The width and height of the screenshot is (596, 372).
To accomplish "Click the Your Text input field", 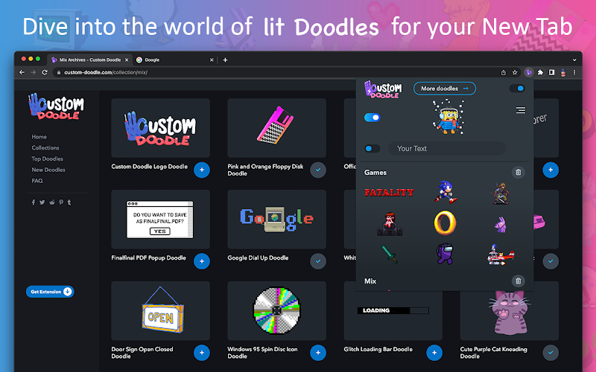I will click(446, 148).
